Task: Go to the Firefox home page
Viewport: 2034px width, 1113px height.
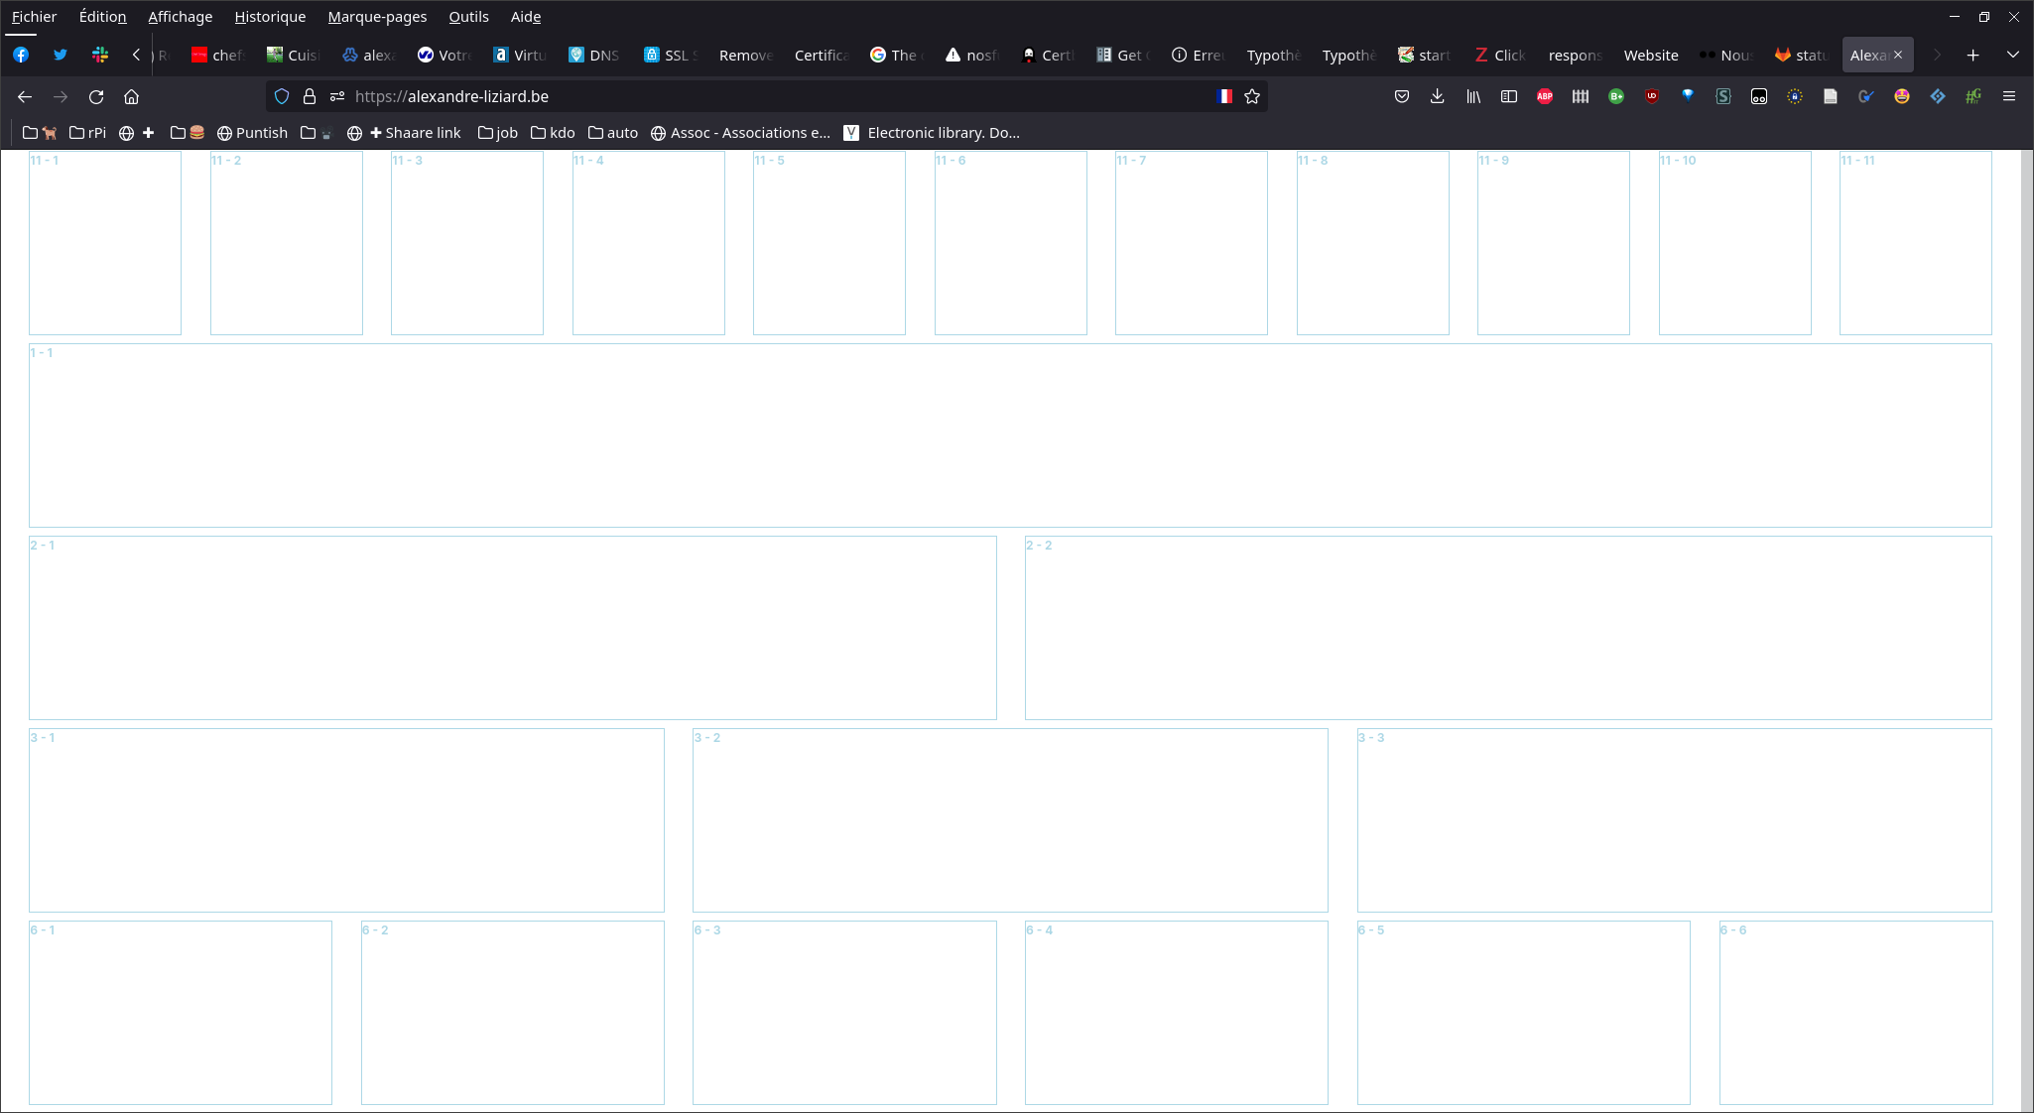Action: tap(131, 96)
